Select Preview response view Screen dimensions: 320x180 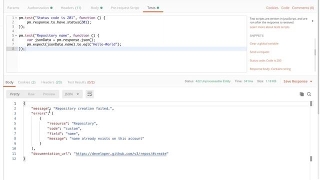[x=49, y=94]
